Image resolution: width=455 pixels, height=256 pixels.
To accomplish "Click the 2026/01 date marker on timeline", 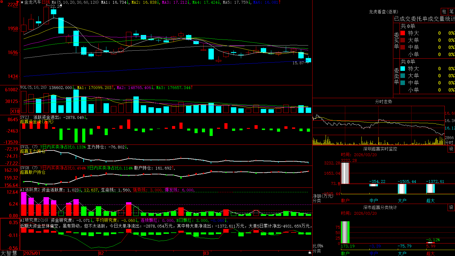I will (x=32, y=253).
